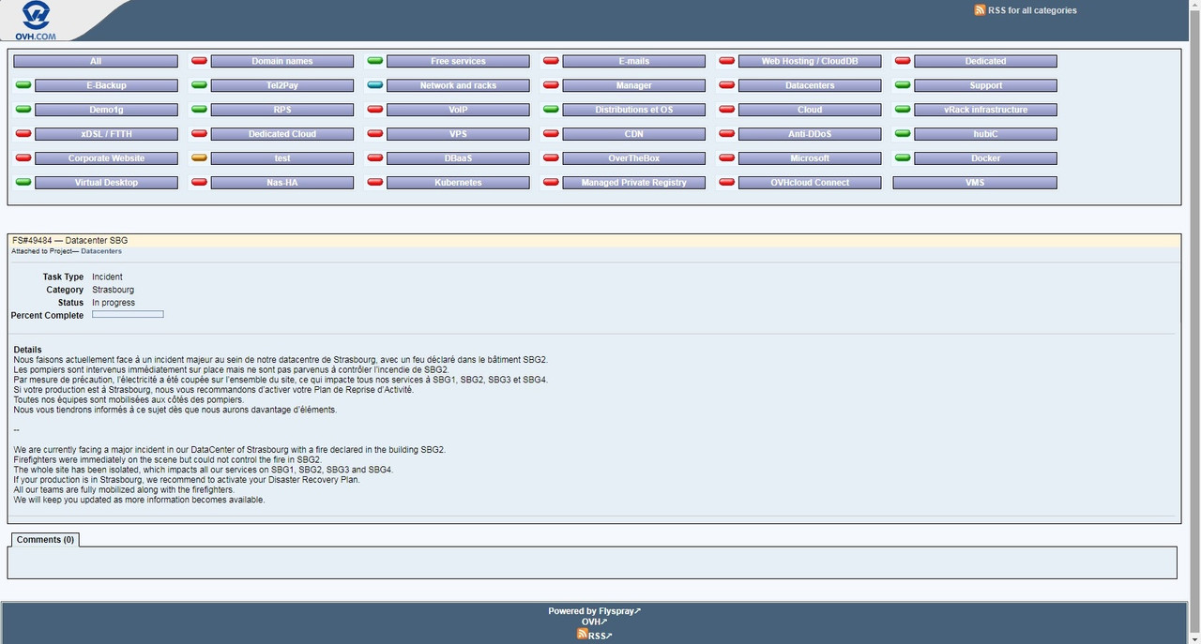Screen dimensions: 1201x644
Task: Follow the OVH footer link
Action: pyautogui.click(x=594, y=622)
